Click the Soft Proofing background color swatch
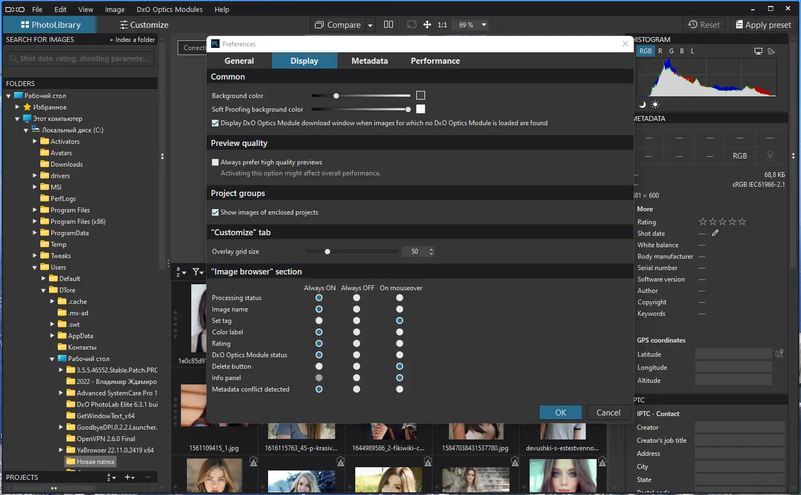This screenshot has width=801, height=495. (421, 109)
